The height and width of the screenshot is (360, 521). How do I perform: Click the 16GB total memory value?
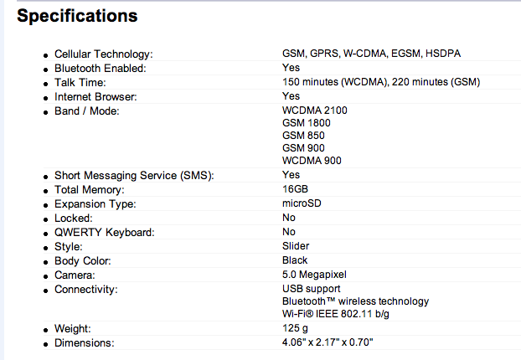point(295,189)
